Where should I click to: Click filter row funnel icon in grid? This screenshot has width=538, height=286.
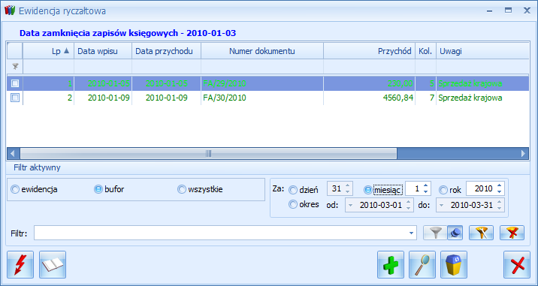15,67
